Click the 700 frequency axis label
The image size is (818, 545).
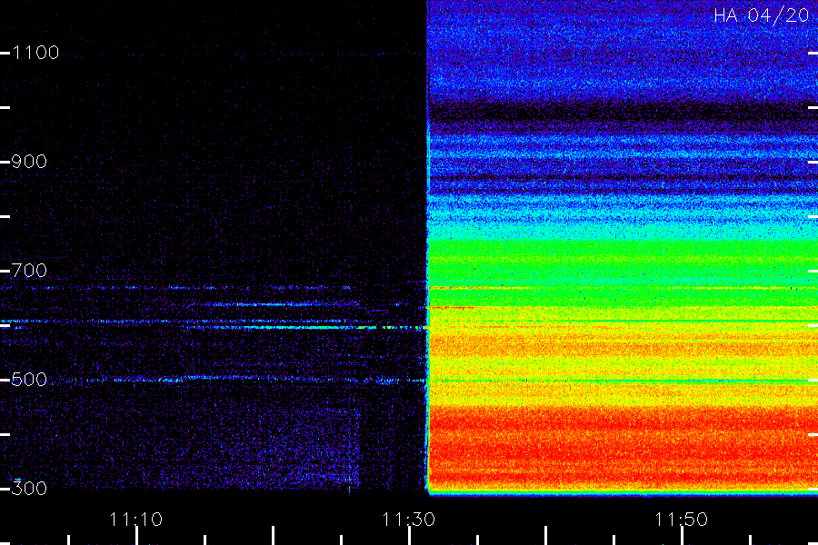click(x=29, y=271)
